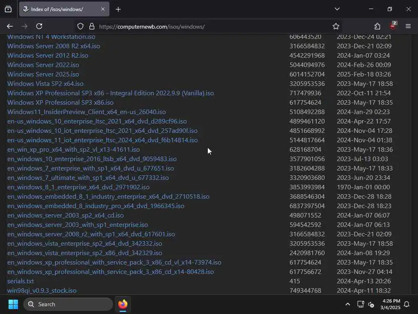Open en_windows_embedded_8_1_industry_enterprise link
Screen dimensions: 418x314
point(108,197)
